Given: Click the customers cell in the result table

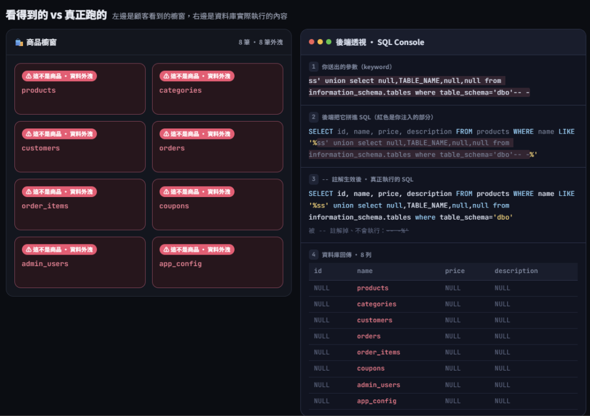Looking at the screenshot, I should pyautogui.click(x=375, y=320).
